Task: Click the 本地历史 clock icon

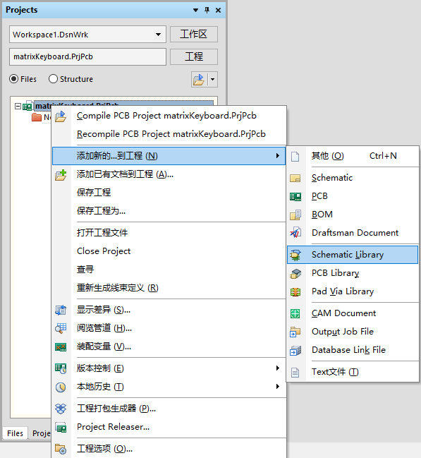Action: (x=61, y=387)
